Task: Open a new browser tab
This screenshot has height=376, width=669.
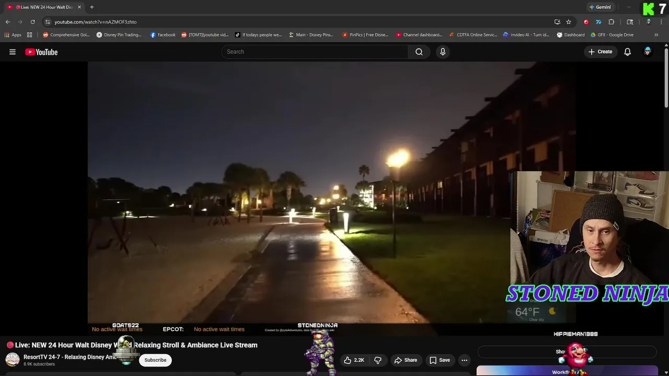Action: 92,7
